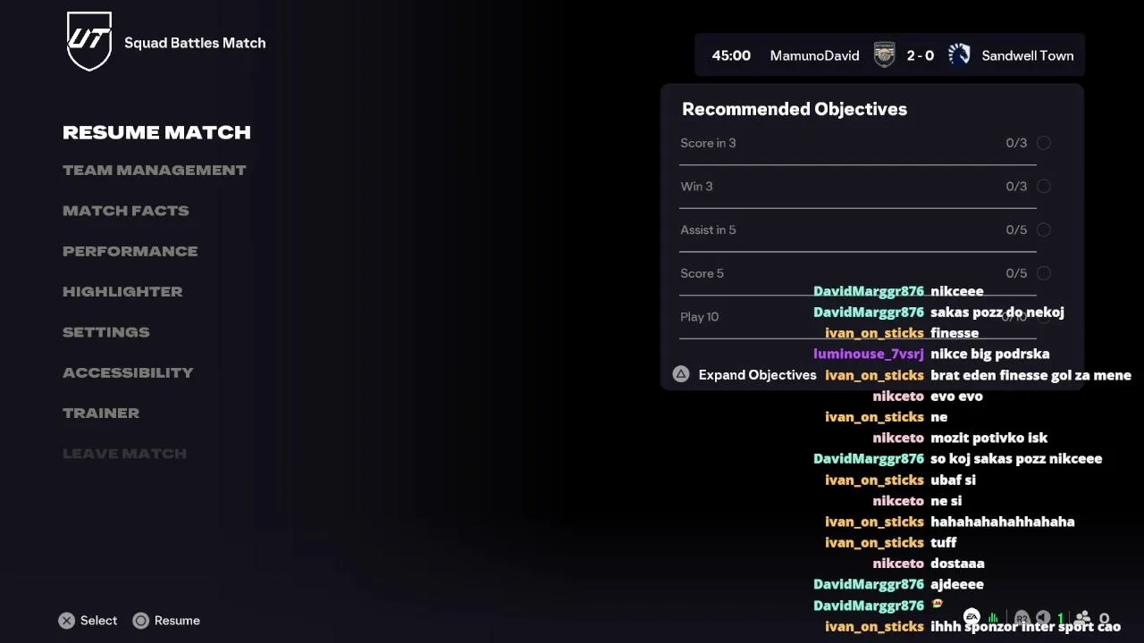Click the Sandwell Town team crest

tap(959, 55)
